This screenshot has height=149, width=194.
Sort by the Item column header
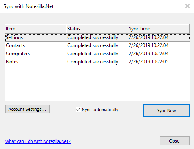click(35, 29)
